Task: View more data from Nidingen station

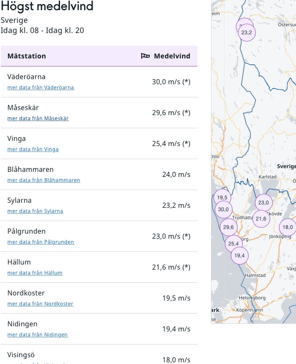Action: point(37,335)
